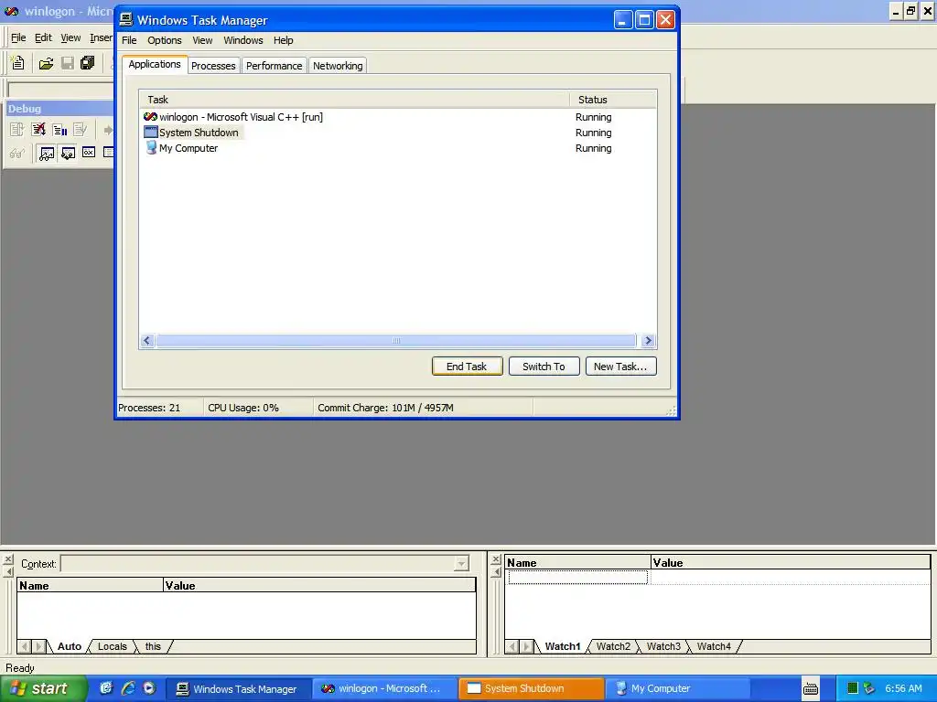Click the task list scroll left arrow
This screenshot has width=937, height=702.
point(147,341)
